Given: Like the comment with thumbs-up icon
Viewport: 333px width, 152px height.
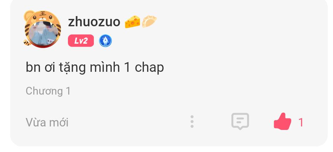Looking at the screenshot, I should click(283, 122).
